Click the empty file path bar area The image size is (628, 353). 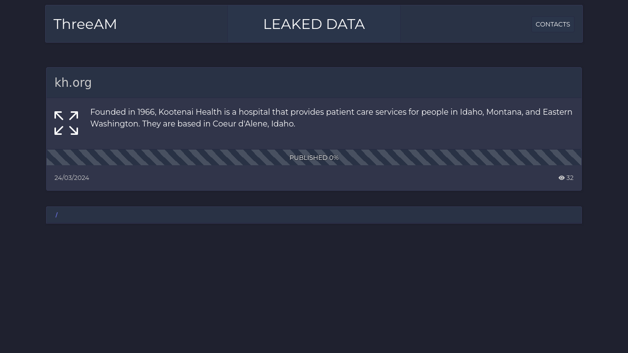pos(319,215)
